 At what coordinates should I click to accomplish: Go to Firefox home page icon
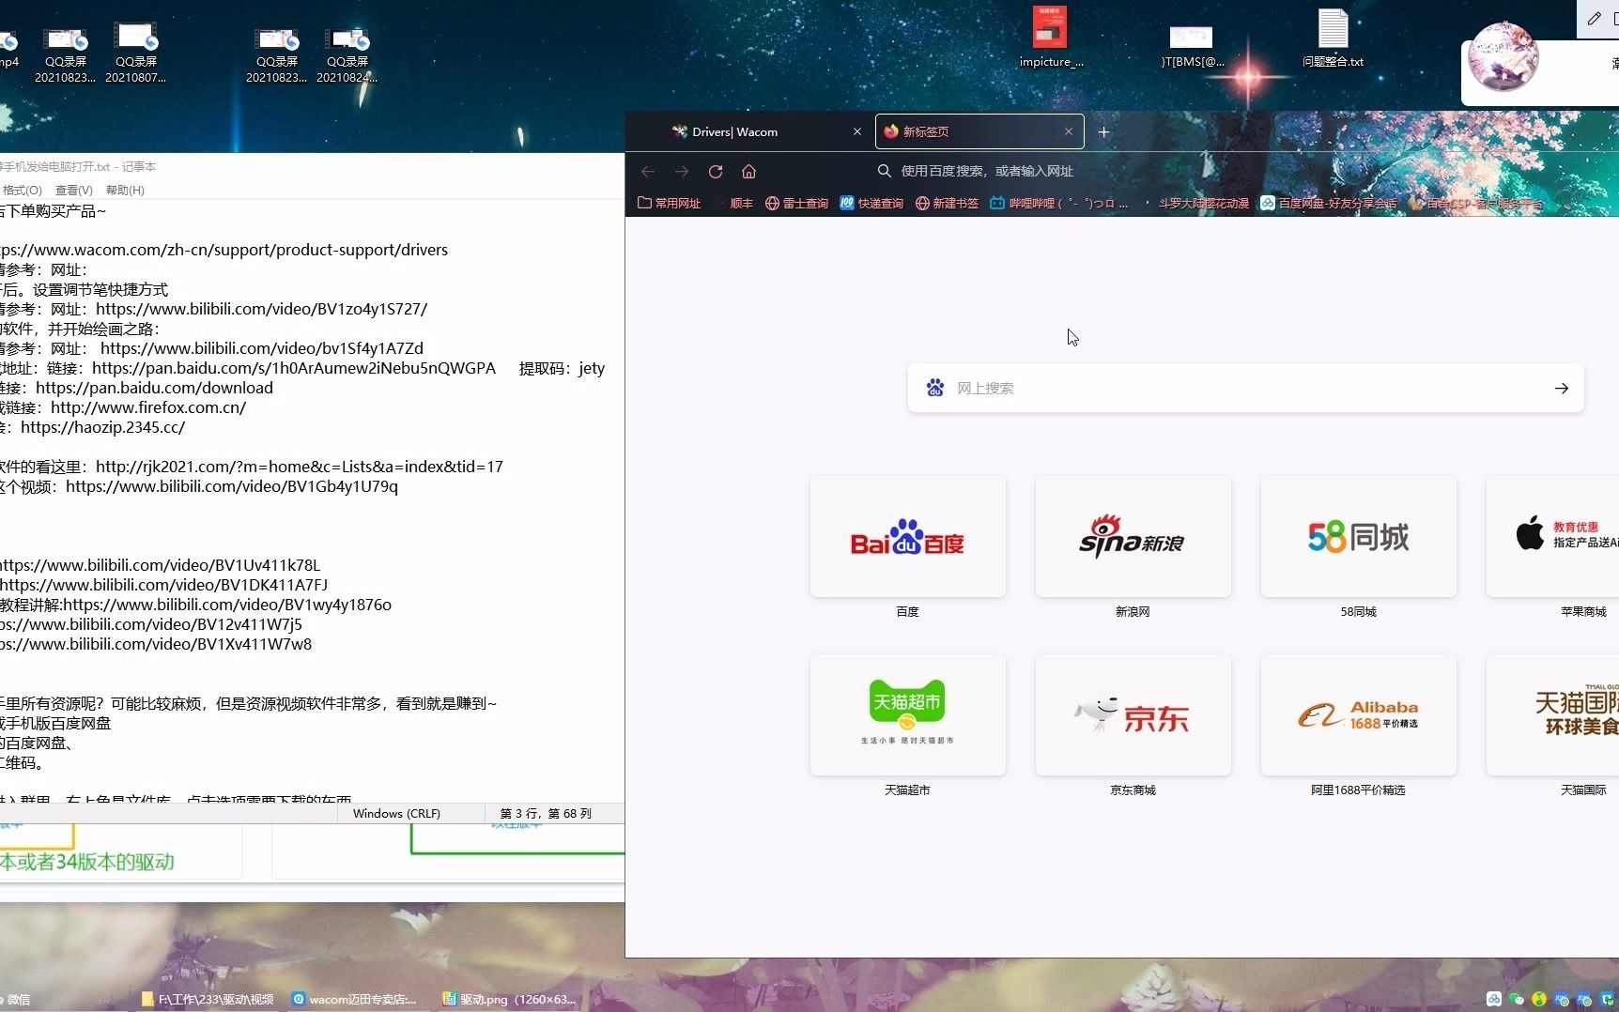748,171
